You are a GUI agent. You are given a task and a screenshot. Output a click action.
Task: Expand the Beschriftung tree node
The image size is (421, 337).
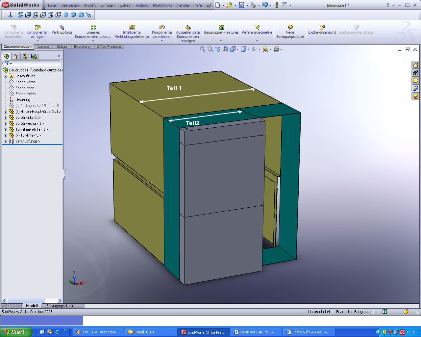[x=5, y=76]
